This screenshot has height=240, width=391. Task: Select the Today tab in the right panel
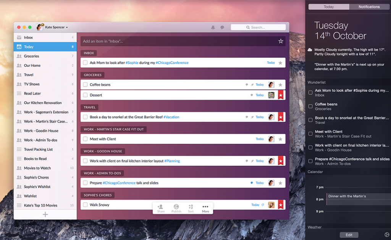pyautogui.click(x=328, y=6)
